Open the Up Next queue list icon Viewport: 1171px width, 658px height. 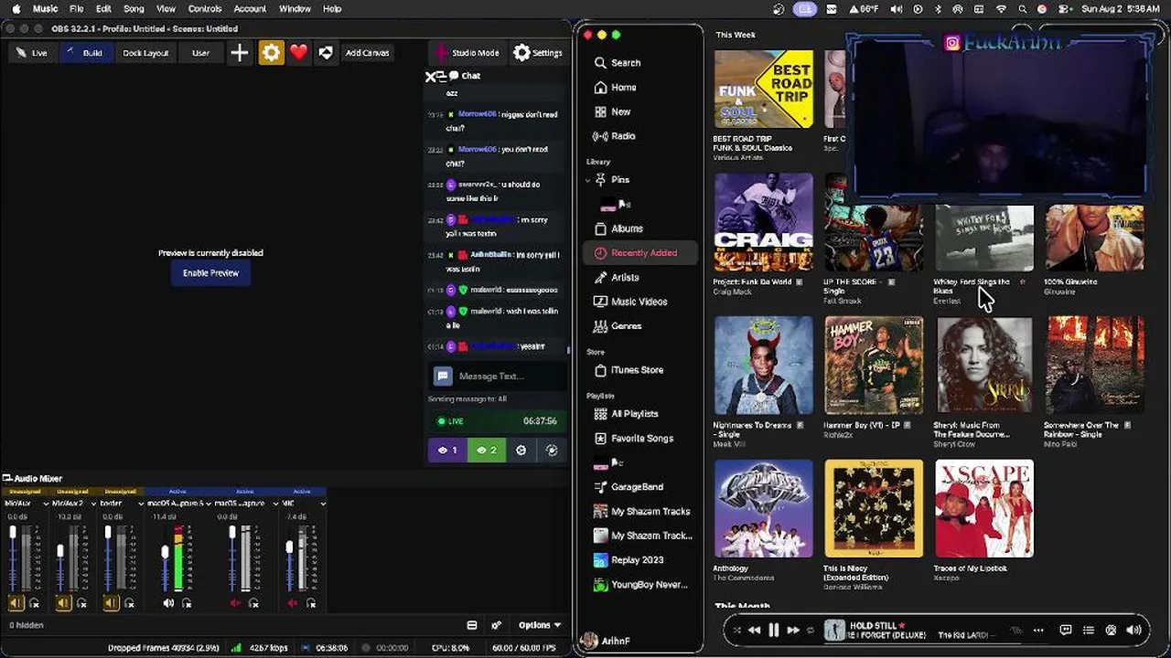(1089, 630)
